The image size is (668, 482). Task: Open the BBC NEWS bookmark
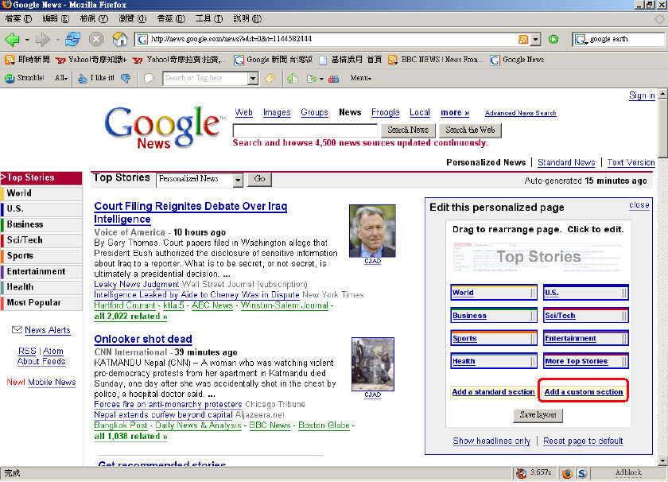(435, 60)
